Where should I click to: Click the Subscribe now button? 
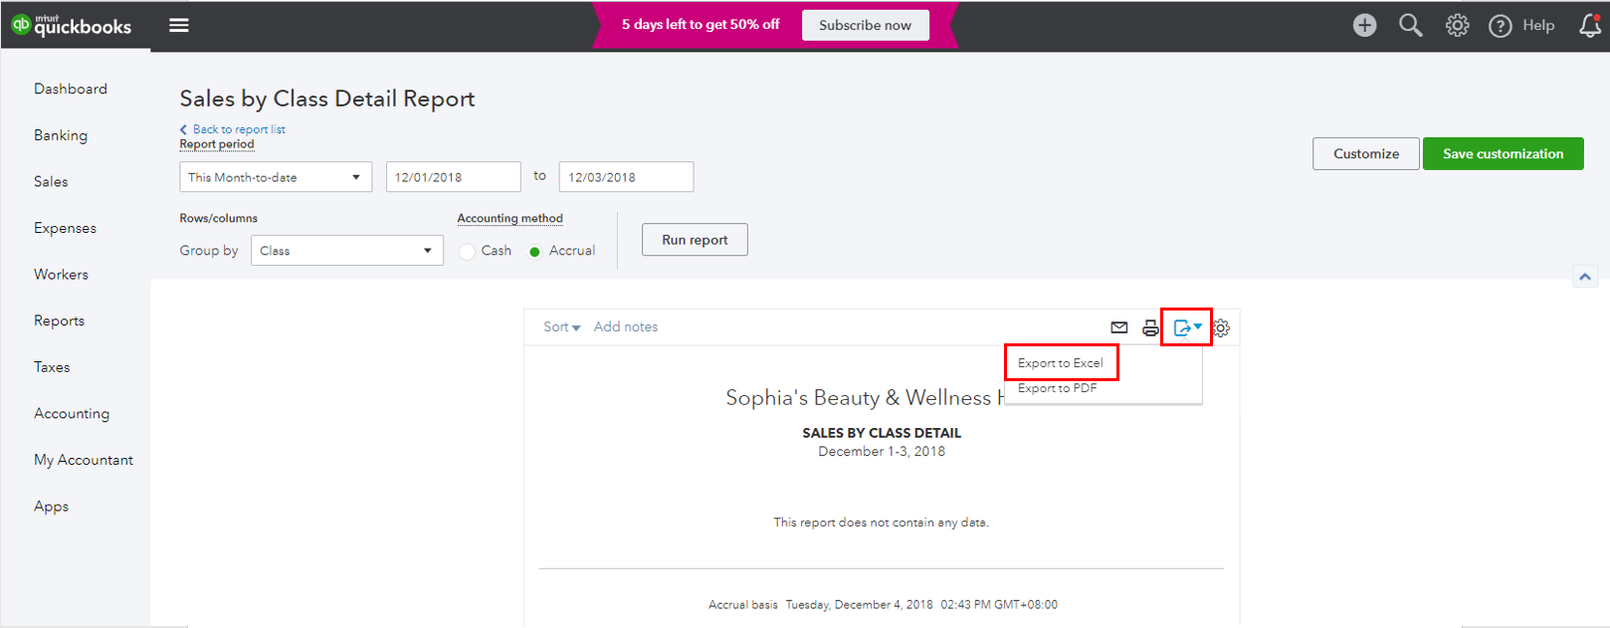[866, 25]
